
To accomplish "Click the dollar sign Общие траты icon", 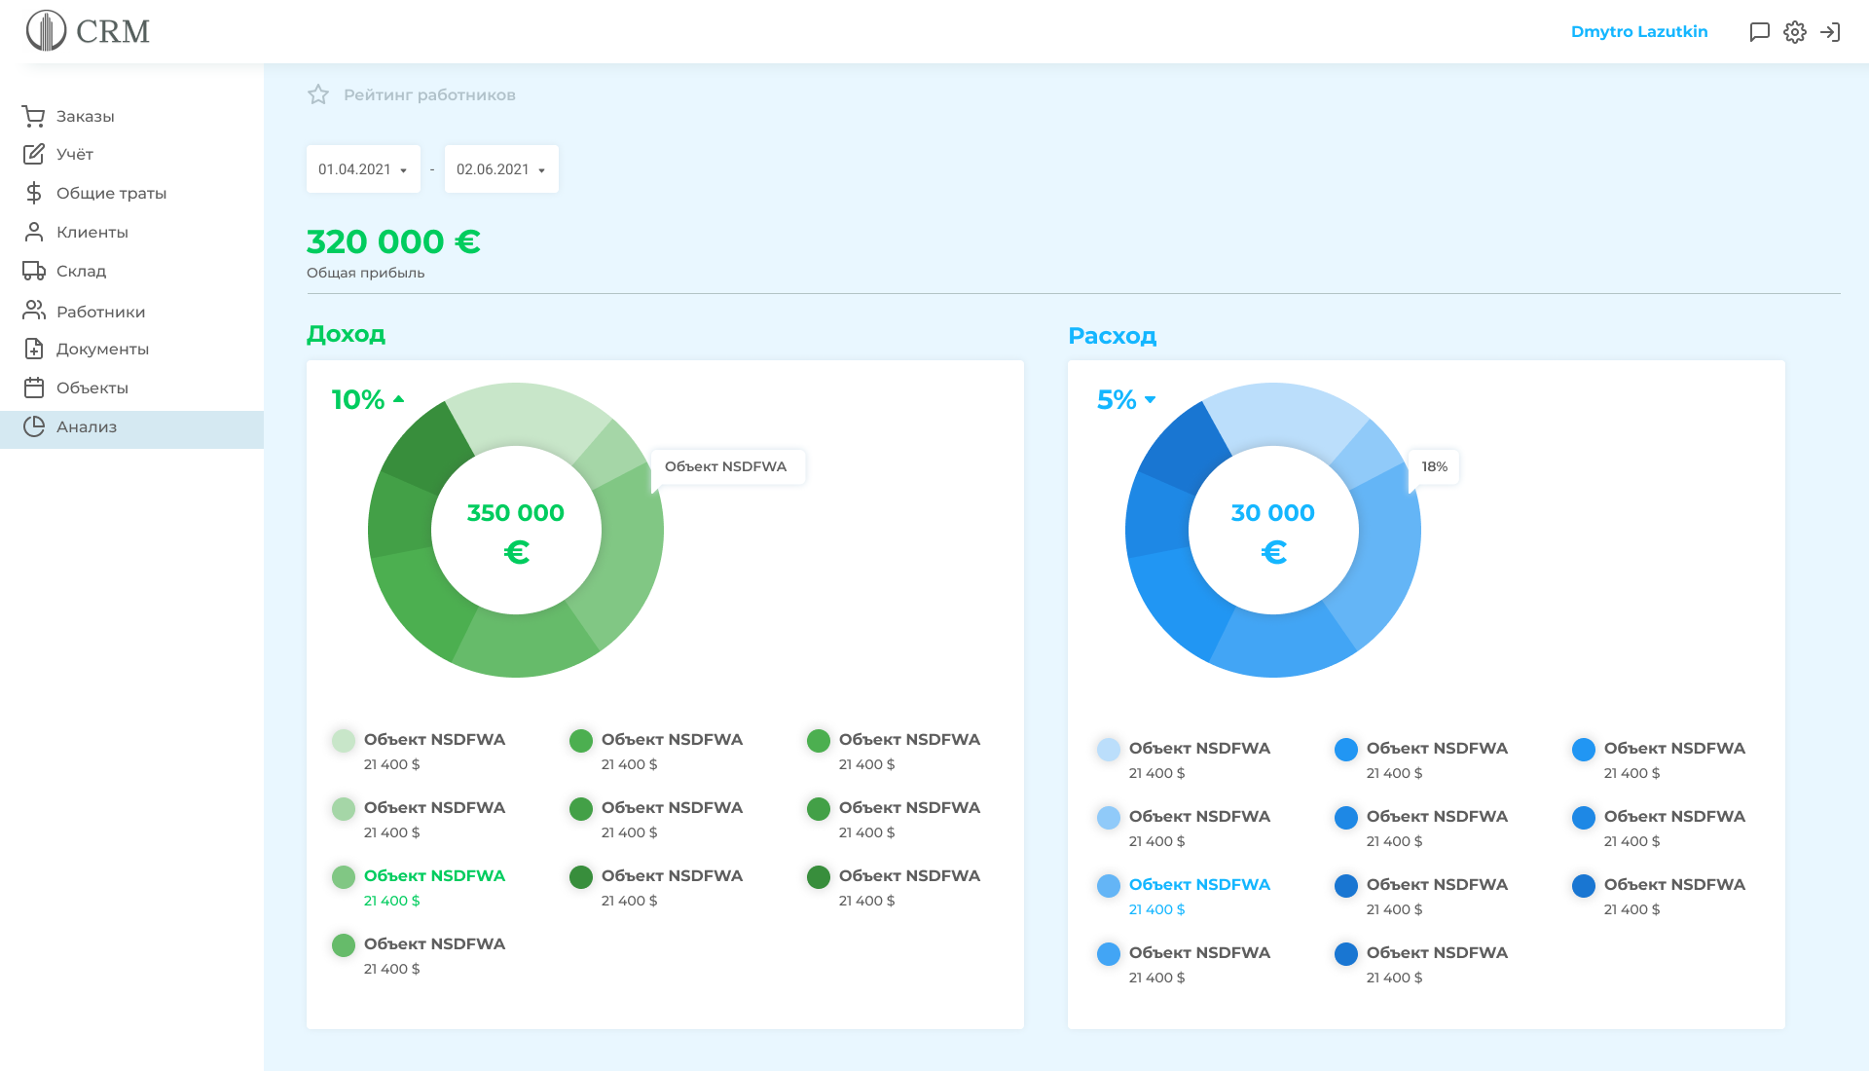I will 34,193.
